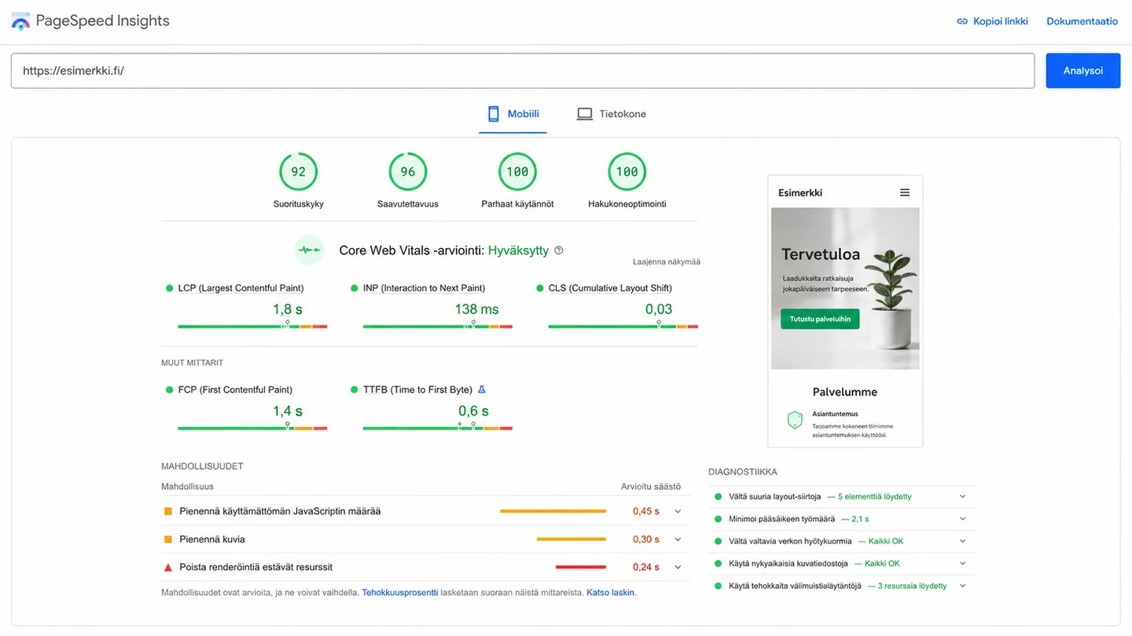The width and height of the screenshot is (1132, 636).
Task: Select the 96 Saavutettavuus score gauge
Action: coord(408,172)
